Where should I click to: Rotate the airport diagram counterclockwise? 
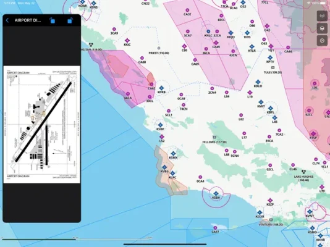[52, 20]
